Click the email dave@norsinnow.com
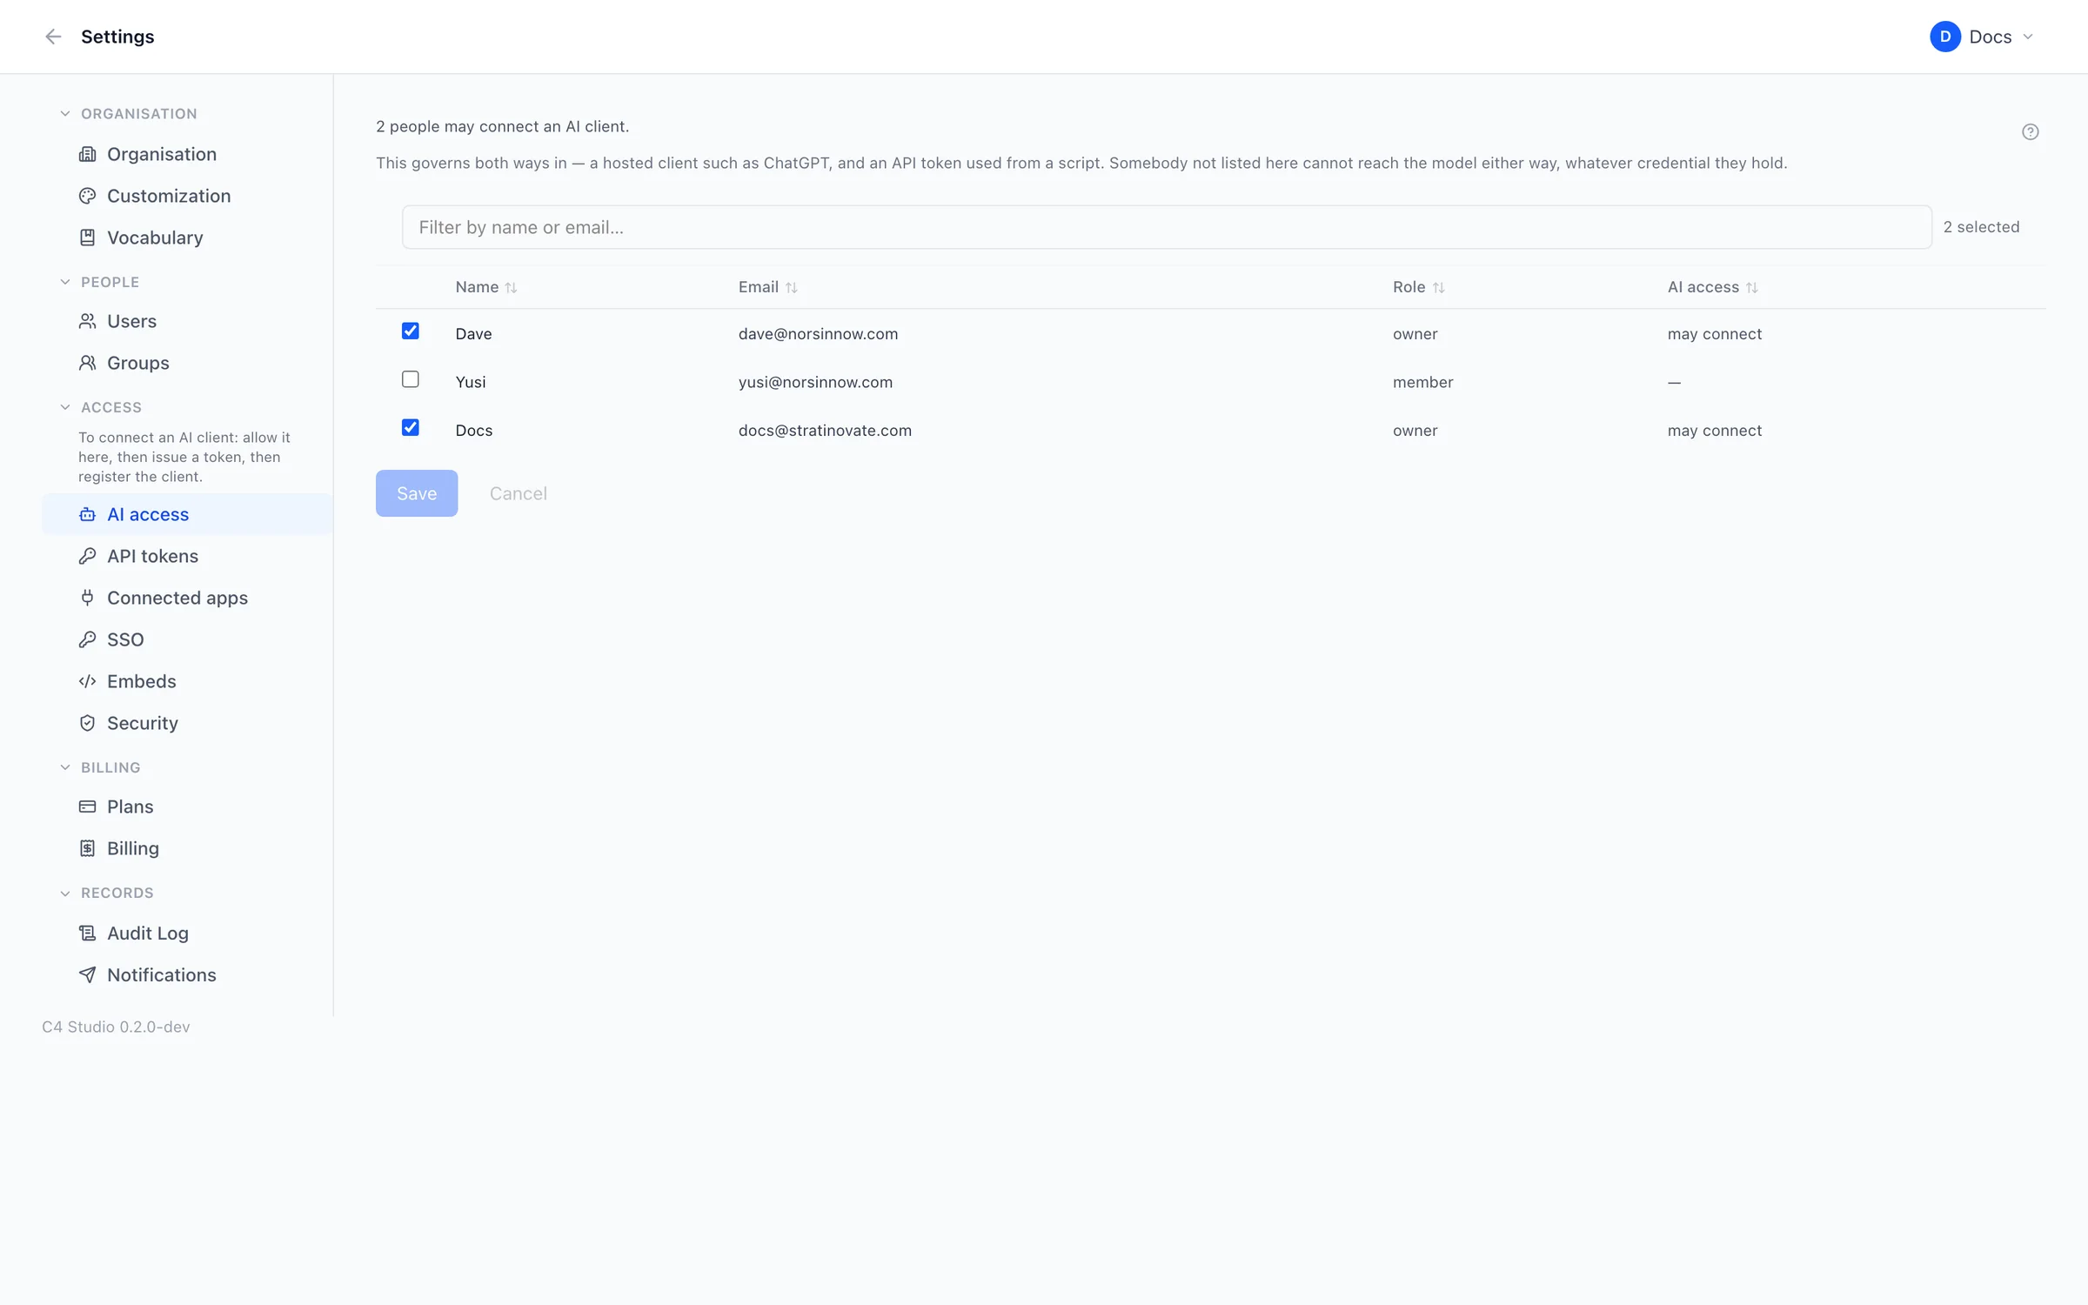This screenshot has width=2088, height=1305. (x=818, y=334)
